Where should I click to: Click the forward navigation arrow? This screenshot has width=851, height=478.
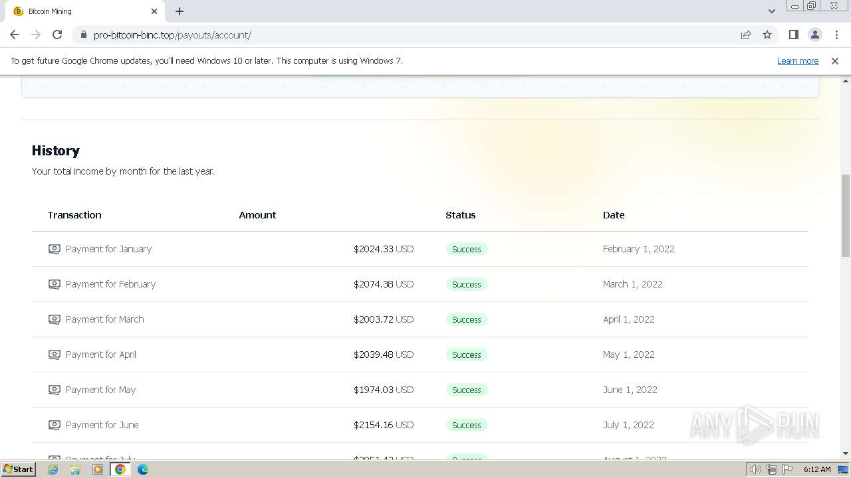(36, 35)
